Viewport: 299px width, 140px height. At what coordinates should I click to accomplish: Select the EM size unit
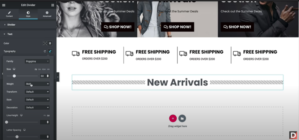coord(39,69)
